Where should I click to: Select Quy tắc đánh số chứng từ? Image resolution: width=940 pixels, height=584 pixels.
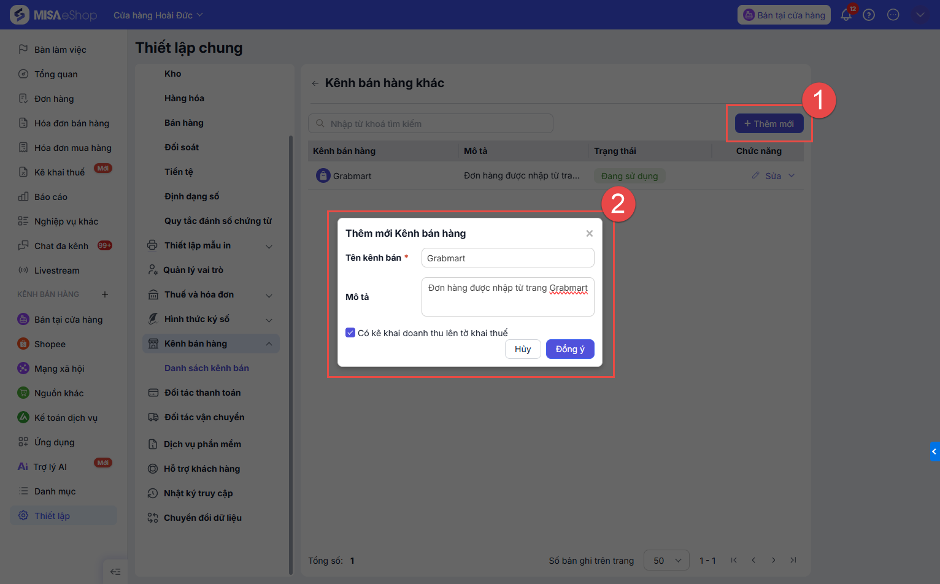(218, 221)
